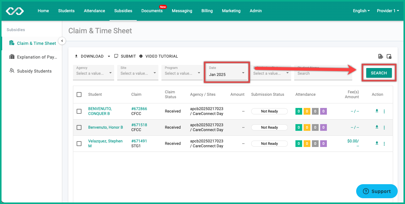Open the Messaging menu

182,11
